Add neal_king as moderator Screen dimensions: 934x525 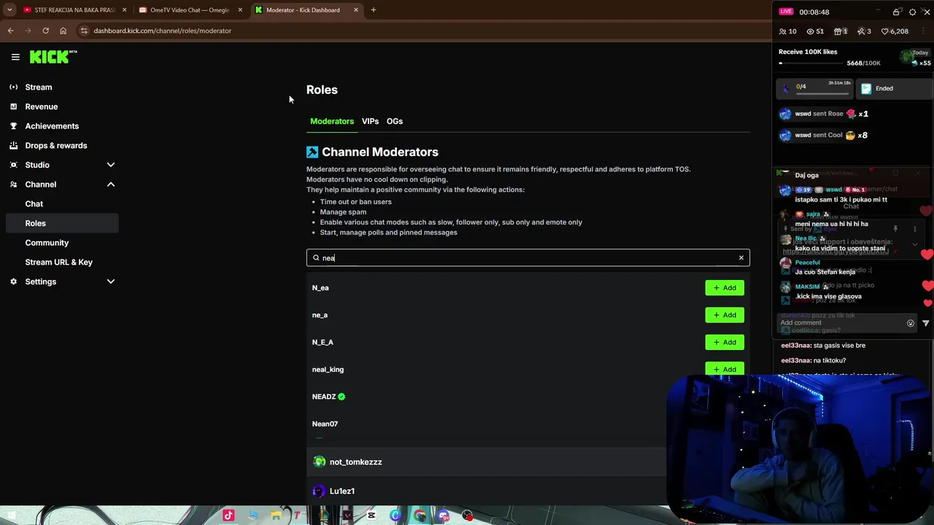click(x=725, y=369)
